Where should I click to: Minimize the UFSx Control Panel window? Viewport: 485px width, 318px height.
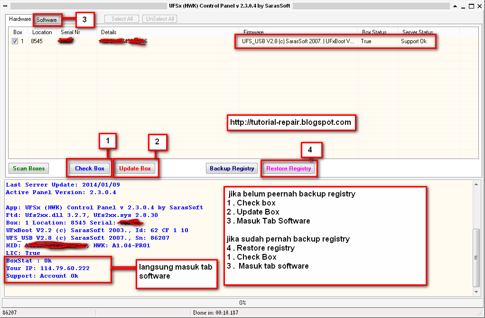463,6
